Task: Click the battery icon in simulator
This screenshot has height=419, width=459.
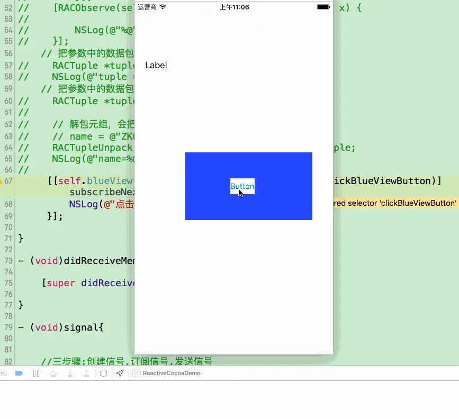Action: click(323, 7)
